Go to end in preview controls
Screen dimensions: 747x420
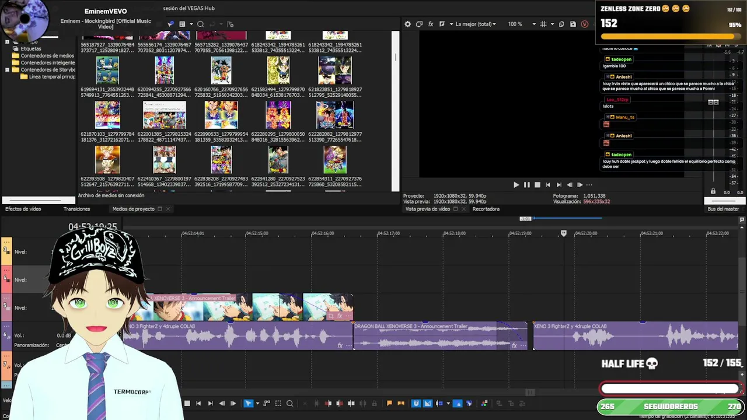tap(558, 185)
